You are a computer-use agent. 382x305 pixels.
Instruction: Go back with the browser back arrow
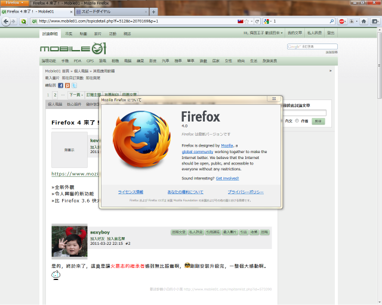click(x=6, y=21)
